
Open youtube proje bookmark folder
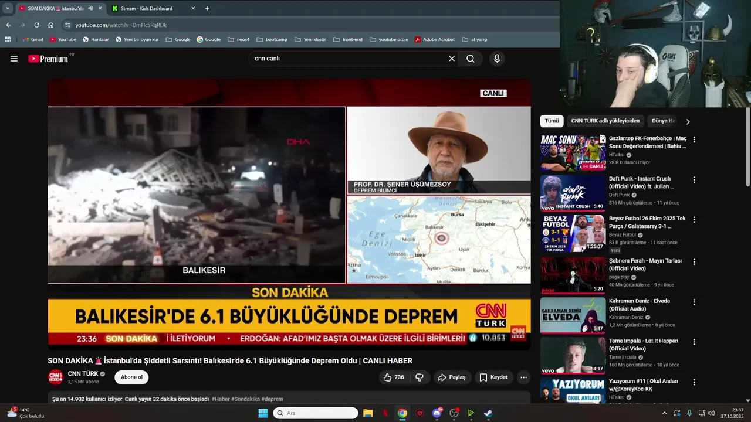point(388,39)
